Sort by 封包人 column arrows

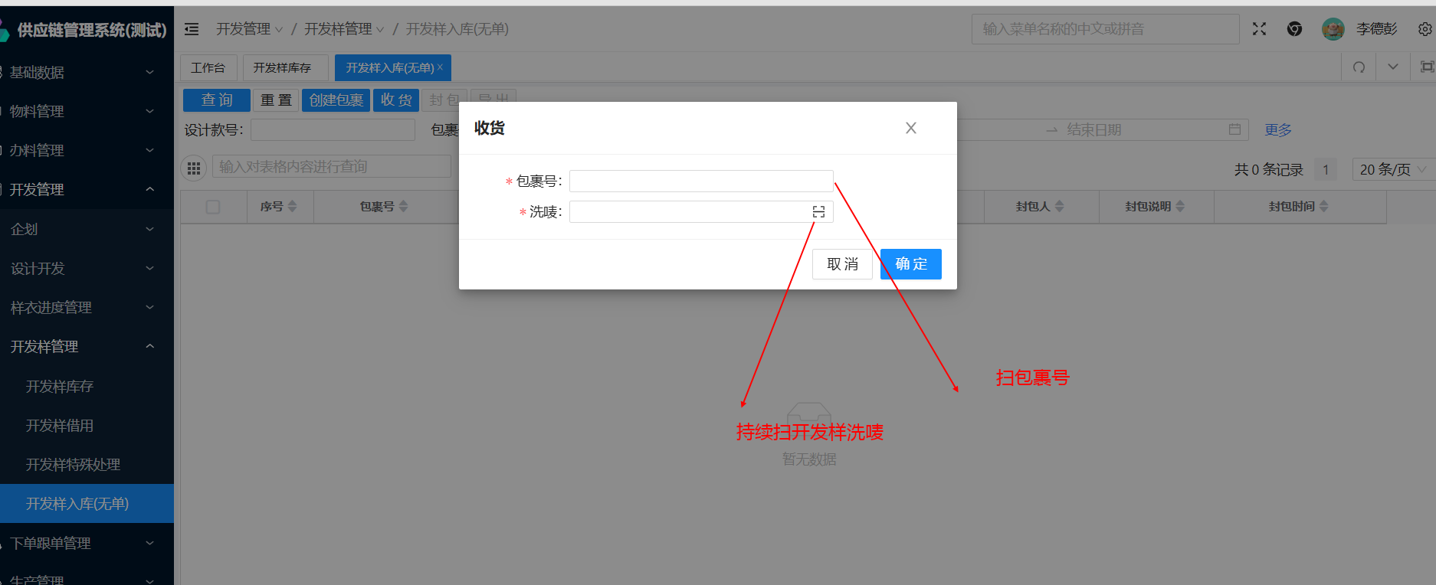click(1060, 206)
